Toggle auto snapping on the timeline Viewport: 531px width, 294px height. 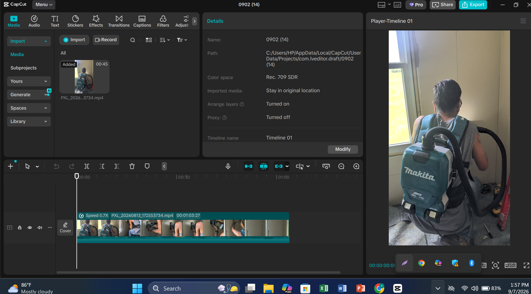(264, 166)
